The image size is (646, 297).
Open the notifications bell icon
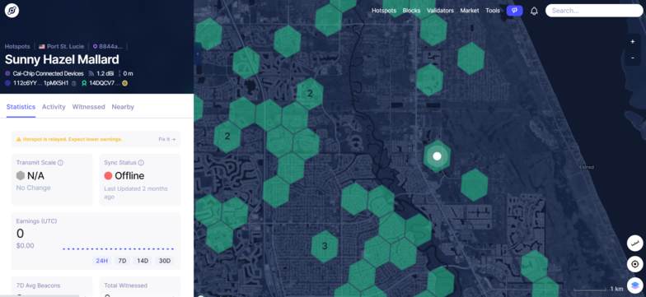coord(534,12)
